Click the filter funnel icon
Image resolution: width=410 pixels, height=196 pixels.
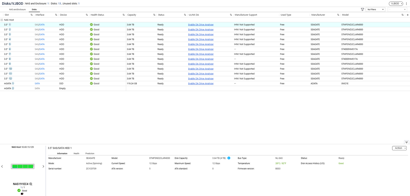362,10
